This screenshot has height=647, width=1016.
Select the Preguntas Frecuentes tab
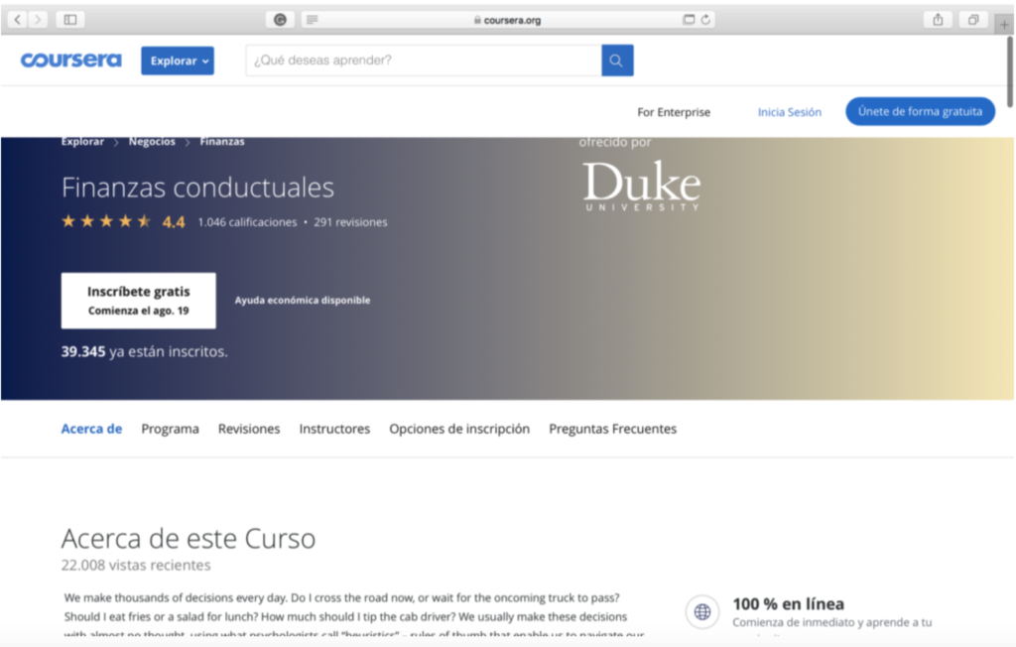coord(612,429)
